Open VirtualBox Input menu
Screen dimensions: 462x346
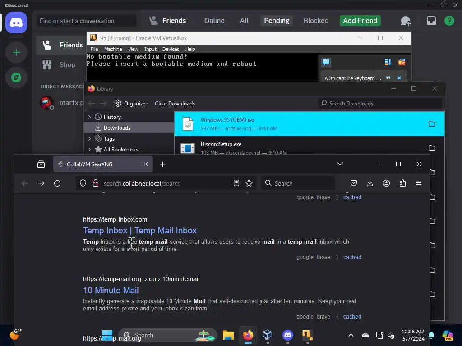[x=150, y=49]
